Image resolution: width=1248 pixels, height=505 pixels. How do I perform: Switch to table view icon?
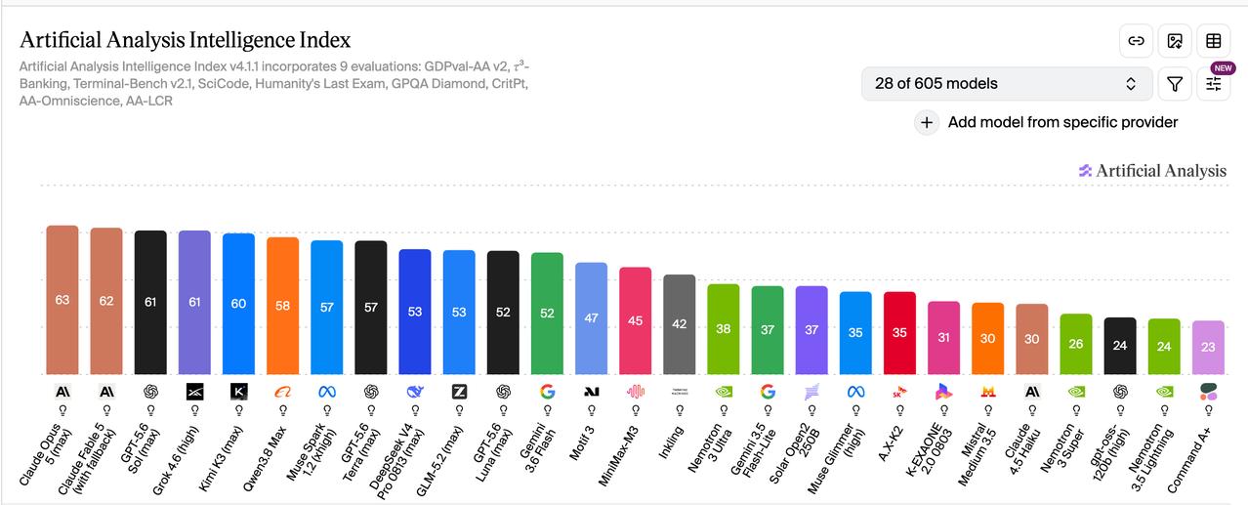(x=1214, y=41)
